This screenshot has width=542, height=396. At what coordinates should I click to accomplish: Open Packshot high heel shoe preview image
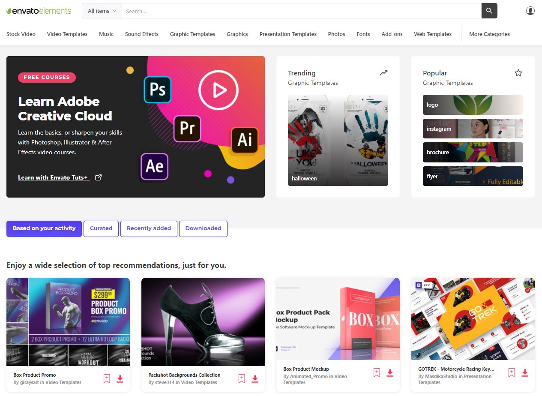(203, 322)
